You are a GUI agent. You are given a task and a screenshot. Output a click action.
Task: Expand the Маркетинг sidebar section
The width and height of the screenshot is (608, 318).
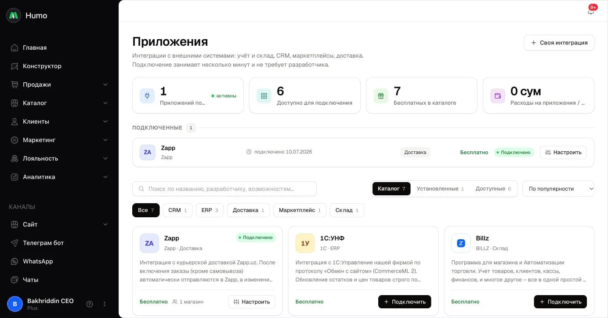[x=59, y=140]
